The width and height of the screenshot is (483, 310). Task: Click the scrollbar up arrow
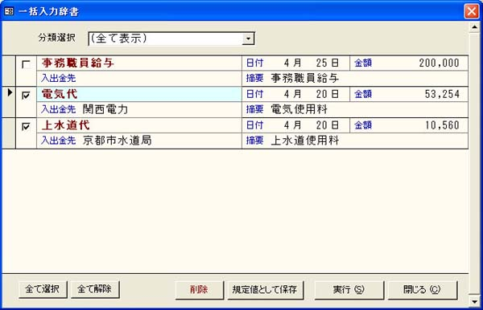tap(474, 27)
